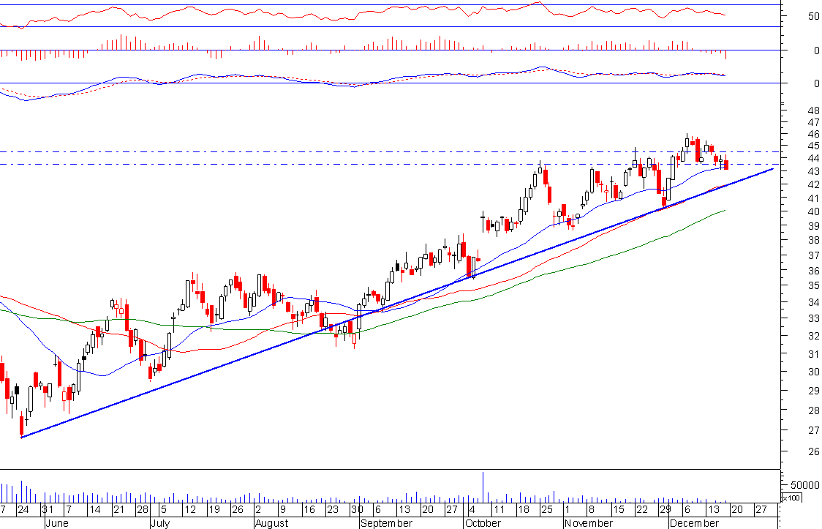Click the August month label

click(272, 523)
